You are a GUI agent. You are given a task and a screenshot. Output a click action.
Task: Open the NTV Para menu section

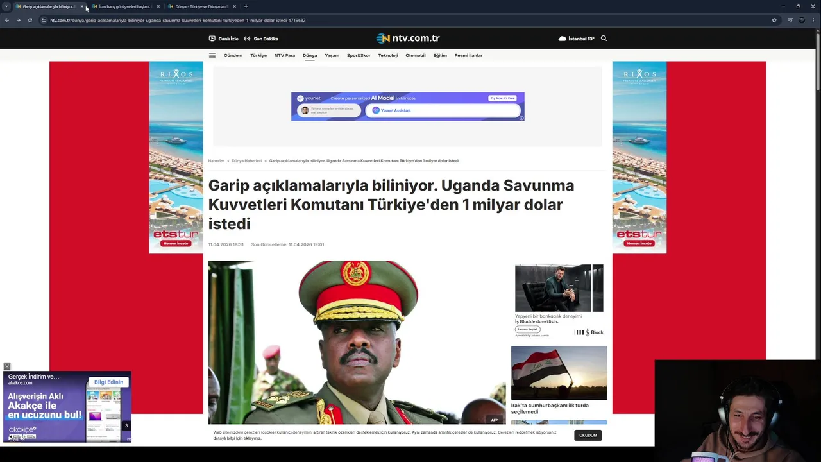pyautogui.click(x=285, y=55)
